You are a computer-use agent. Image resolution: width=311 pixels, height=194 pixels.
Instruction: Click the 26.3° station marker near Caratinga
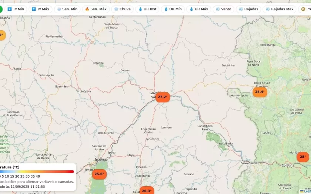147,191
